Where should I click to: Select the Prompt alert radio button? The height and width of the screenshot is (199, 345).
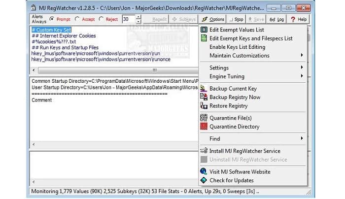click(52, 19)
